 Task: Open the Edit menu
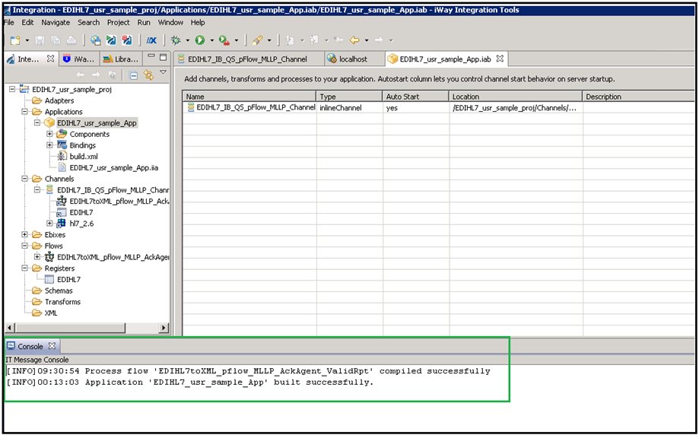[27, 22]
